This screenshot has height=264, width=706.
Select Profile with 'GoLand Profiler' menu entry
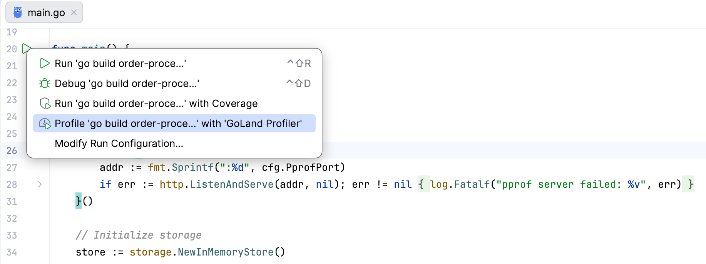178,124
